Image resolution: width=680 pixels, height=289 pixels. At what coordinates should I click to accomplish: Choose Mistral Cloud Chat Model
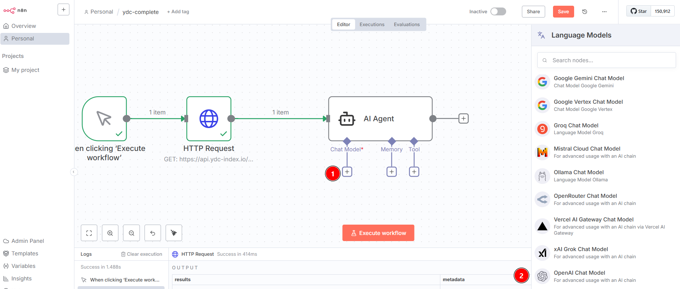point(606,152)
